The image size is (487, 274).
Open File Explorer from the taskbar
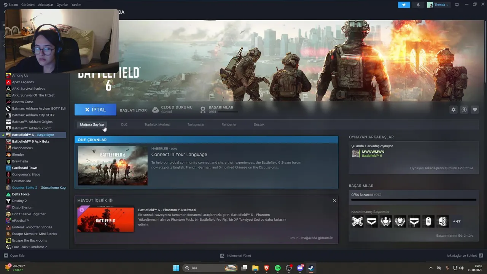(x=255, y=268)
